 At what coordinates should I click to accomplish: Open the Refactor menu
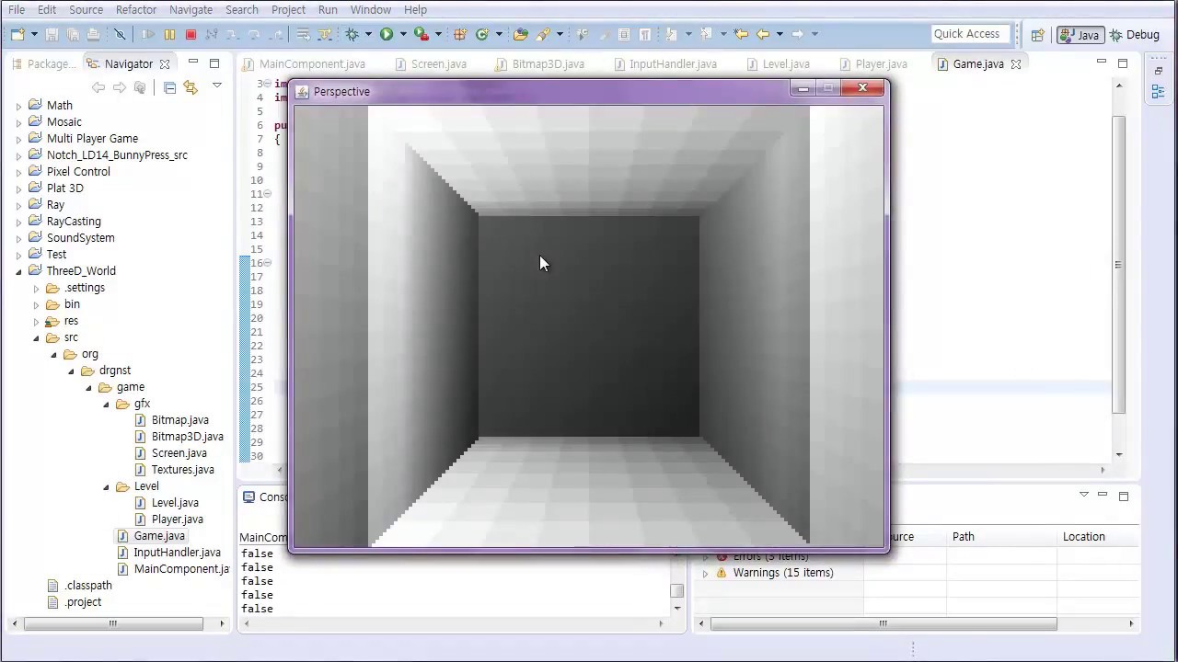(136, 9)
